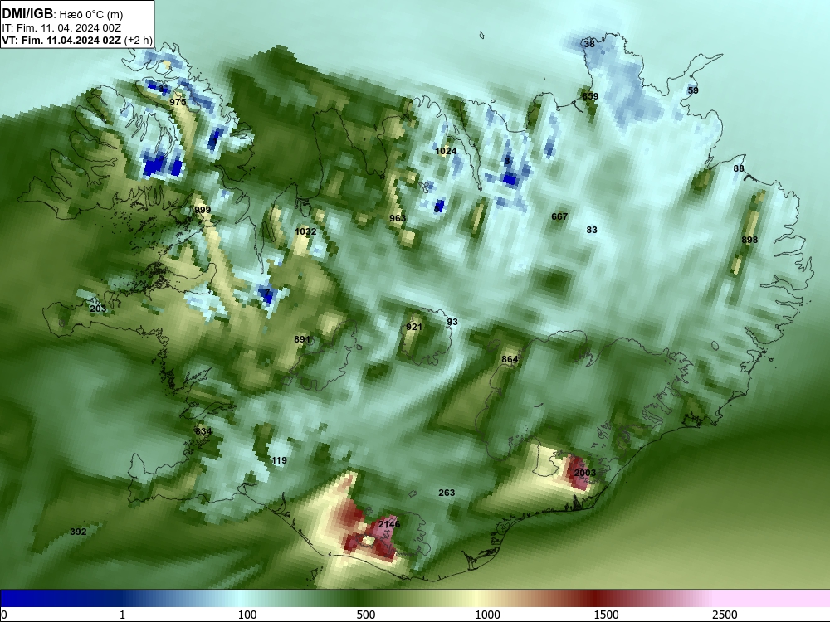This screenshot has height=622, width=830.
Task: Select the 921 value on the map
Action: 414,327
